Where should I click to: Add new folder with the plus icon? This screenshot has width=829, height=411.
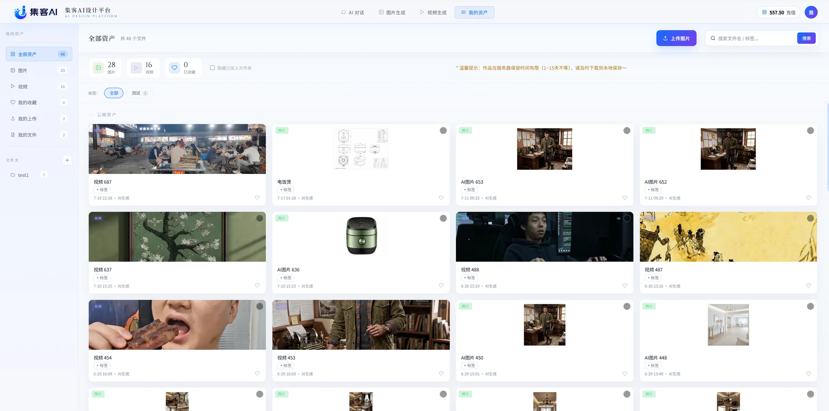click(67, 160)
